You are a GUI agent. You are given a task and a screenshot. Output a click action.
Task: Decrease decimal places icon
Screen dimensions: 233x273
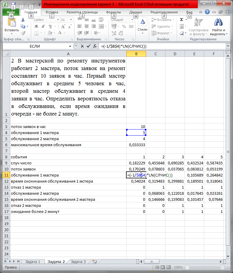coord(121,33)
